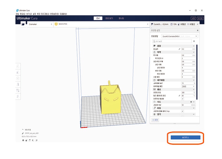Click the 시장 marketplace button
This screenshot has width=222, height=159.
[193, 18]
